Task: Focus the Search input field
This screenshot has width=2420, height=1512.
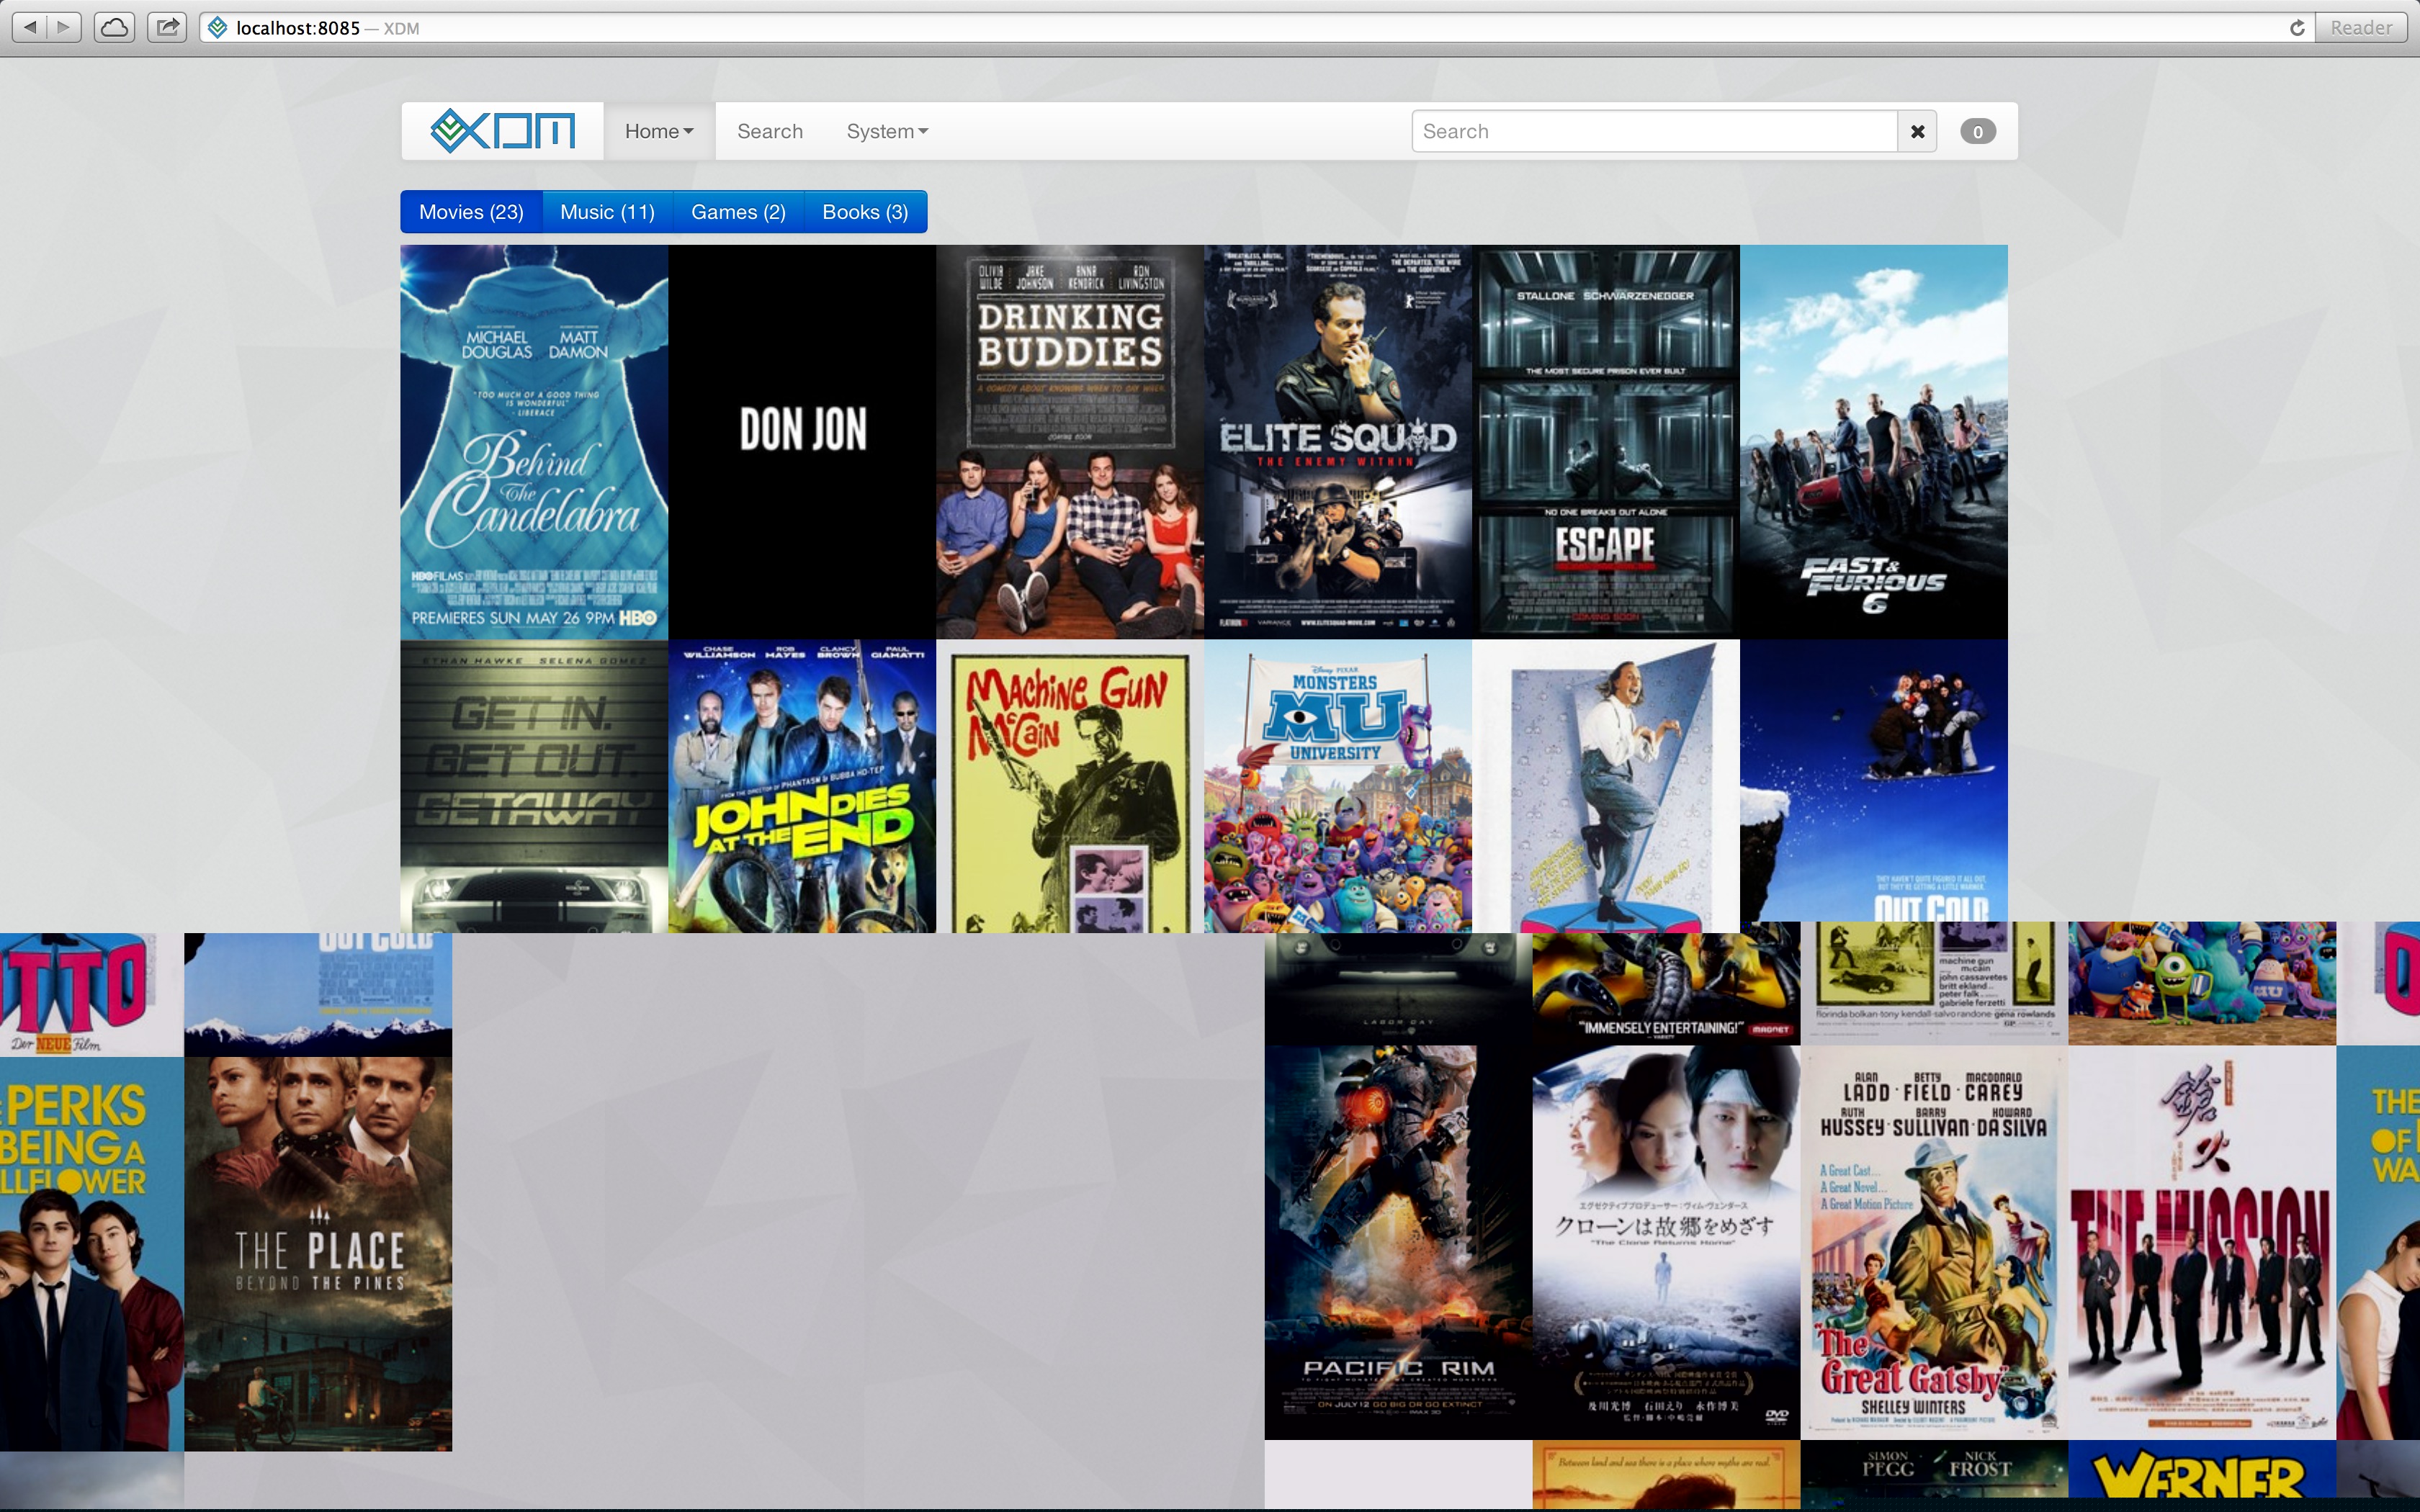Action: [x=1654, y=131]
